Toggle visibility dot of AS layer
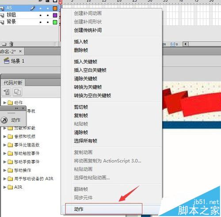 41,8
